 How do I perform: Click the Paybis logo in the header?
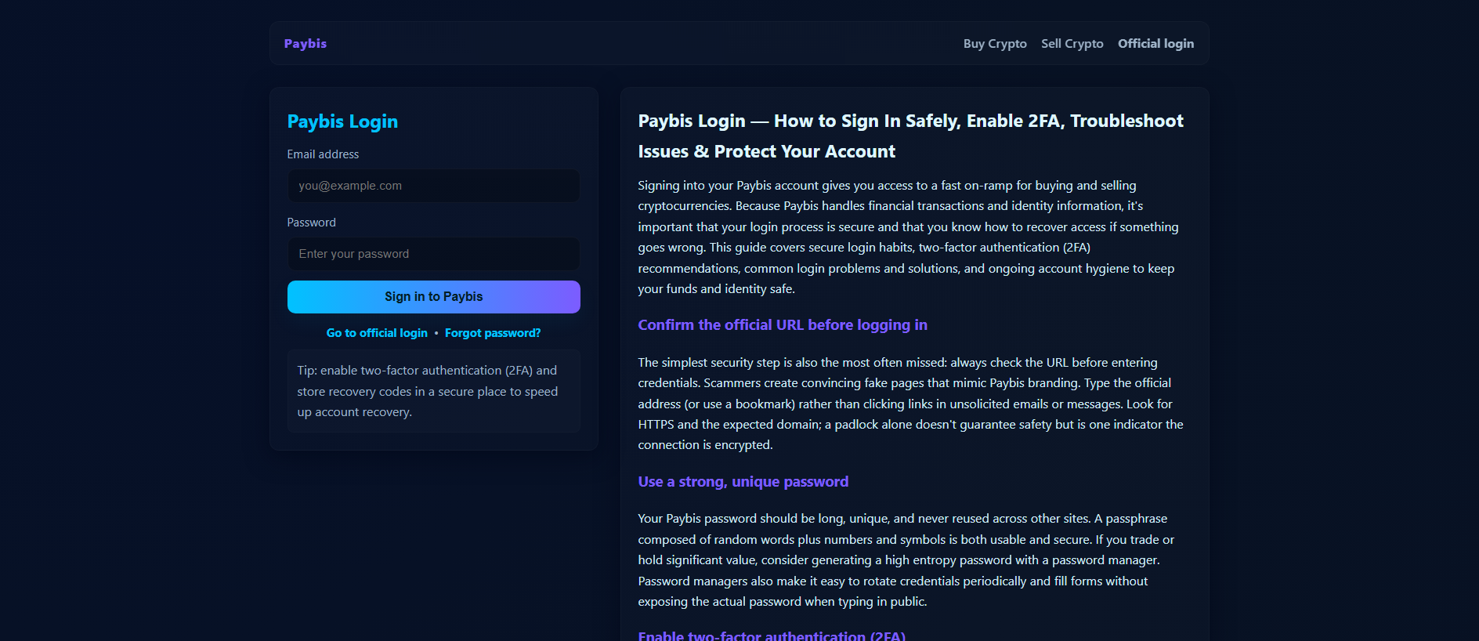click(305, 44)
